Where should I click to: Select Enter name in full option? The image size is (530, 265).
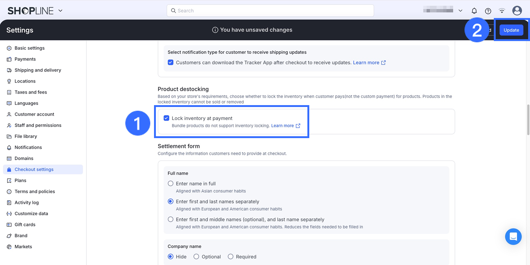click(171, 184)
